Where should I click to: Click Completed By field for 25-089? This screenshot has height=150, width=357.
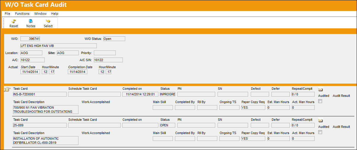pyautogui.click(x=185, y=138)
